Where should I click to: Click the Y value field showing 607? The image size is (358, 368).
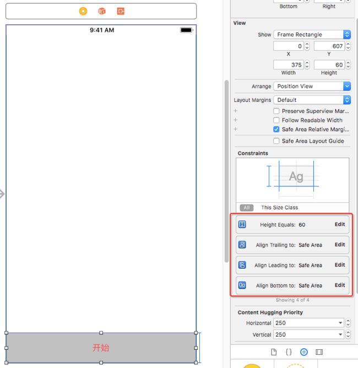(x=329, y=46)
